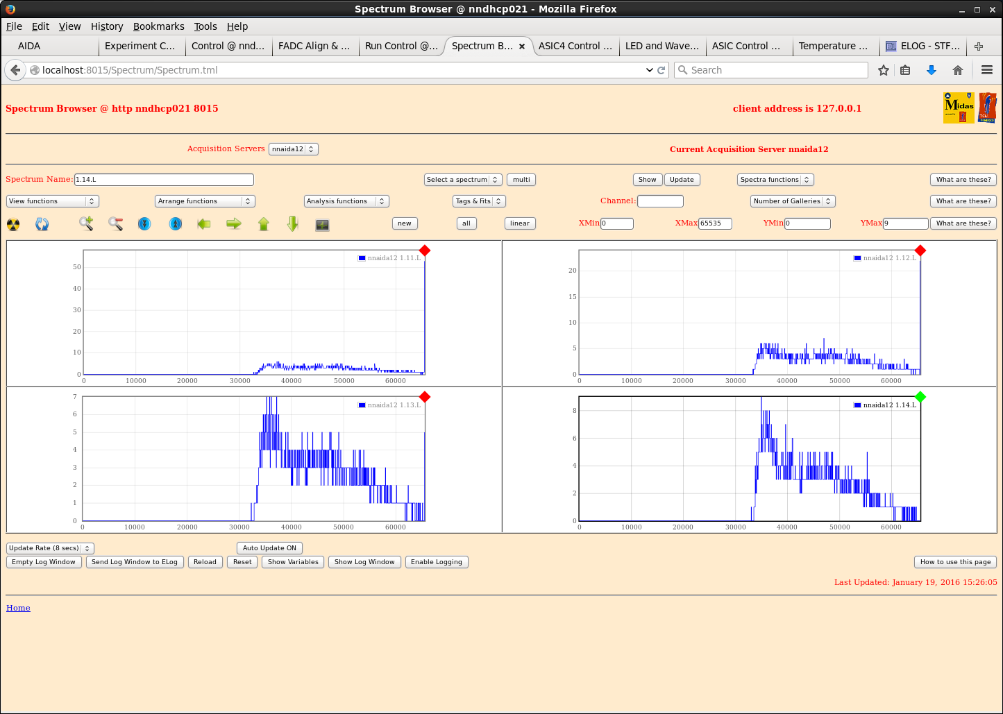Open Select a spectrum dropdown
The image size is (1003, 714).
463,180
